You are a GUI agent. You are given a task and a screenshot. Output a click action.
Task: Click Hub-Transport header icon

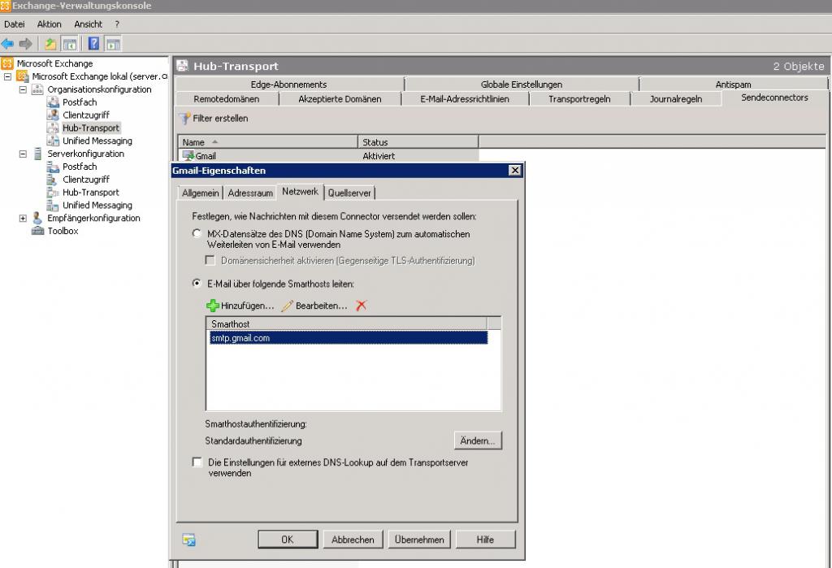coord(183,66)
